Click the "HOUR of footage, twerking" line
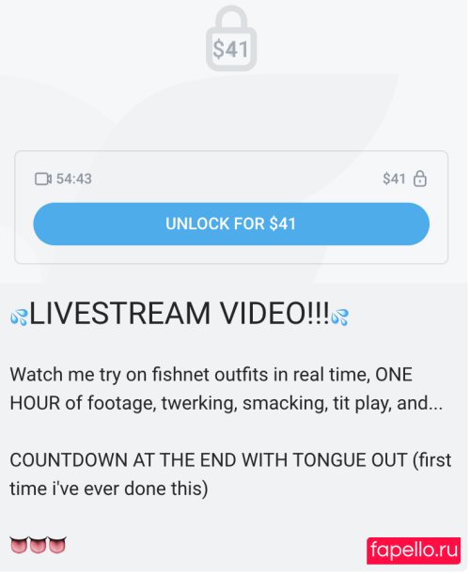This screenshot has height=574, width=470. click(x=227, y=405)
